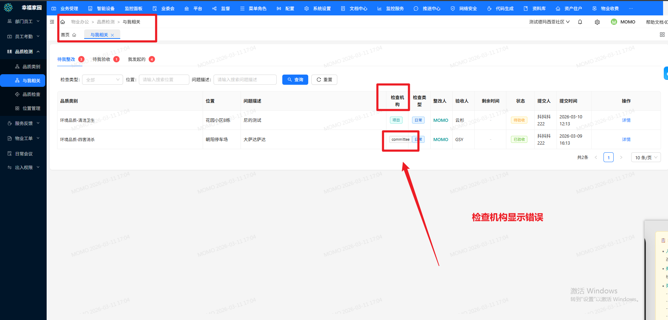Open the 10 条/页 page size dropdown

click(646, 158)
